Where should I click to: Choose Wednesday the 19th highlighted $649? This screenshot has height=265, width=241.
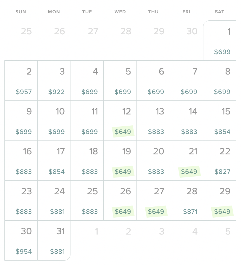[120, 161]
